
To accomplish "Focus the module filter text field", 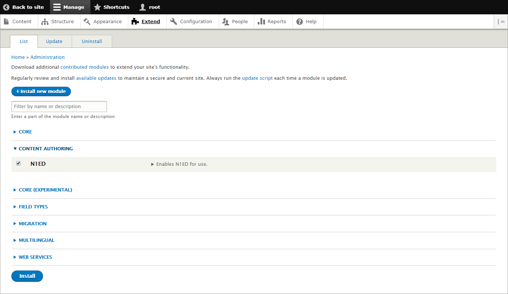I will (x=59, y=107).
